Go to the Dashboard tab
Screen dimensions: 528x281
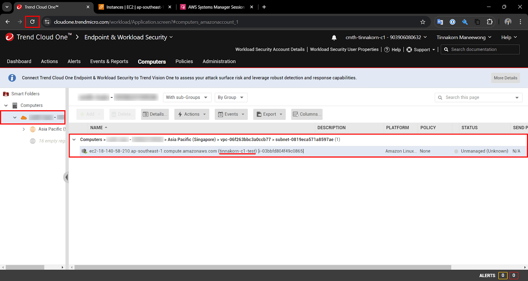[19, 61]
